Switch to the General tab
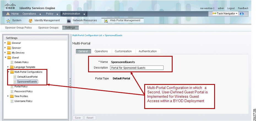Viewport: 256px width, 121px height. pos(83,51)
